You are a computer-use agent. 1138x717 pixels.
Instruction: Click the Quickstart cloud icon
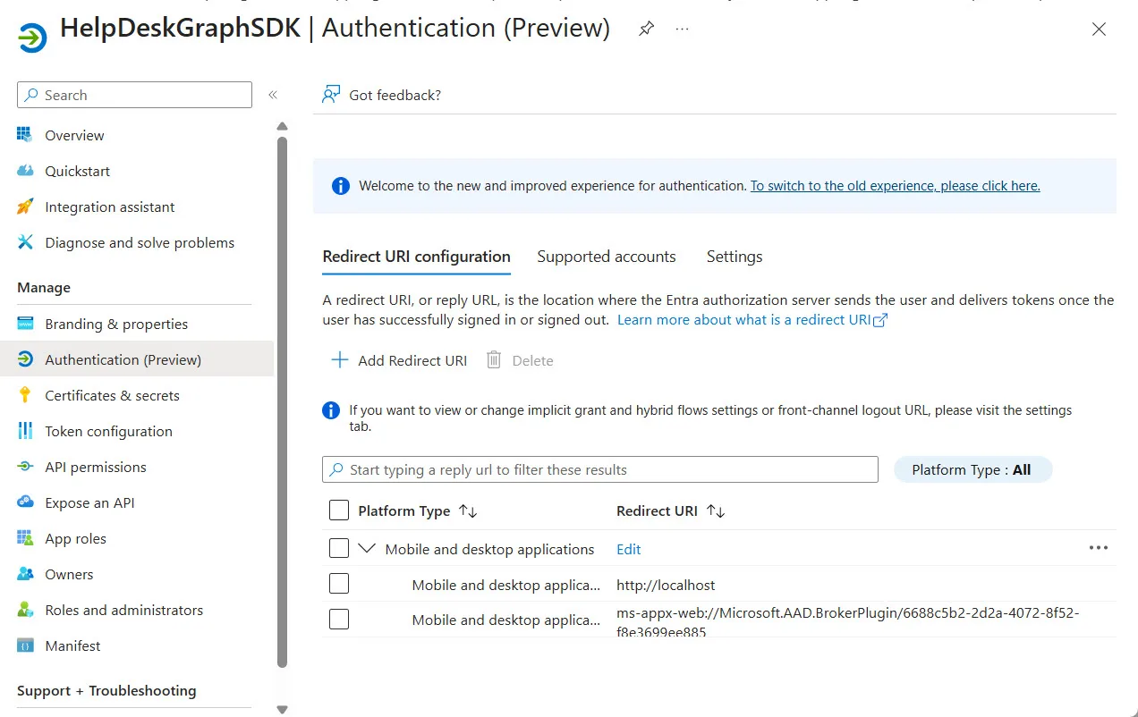25,171
